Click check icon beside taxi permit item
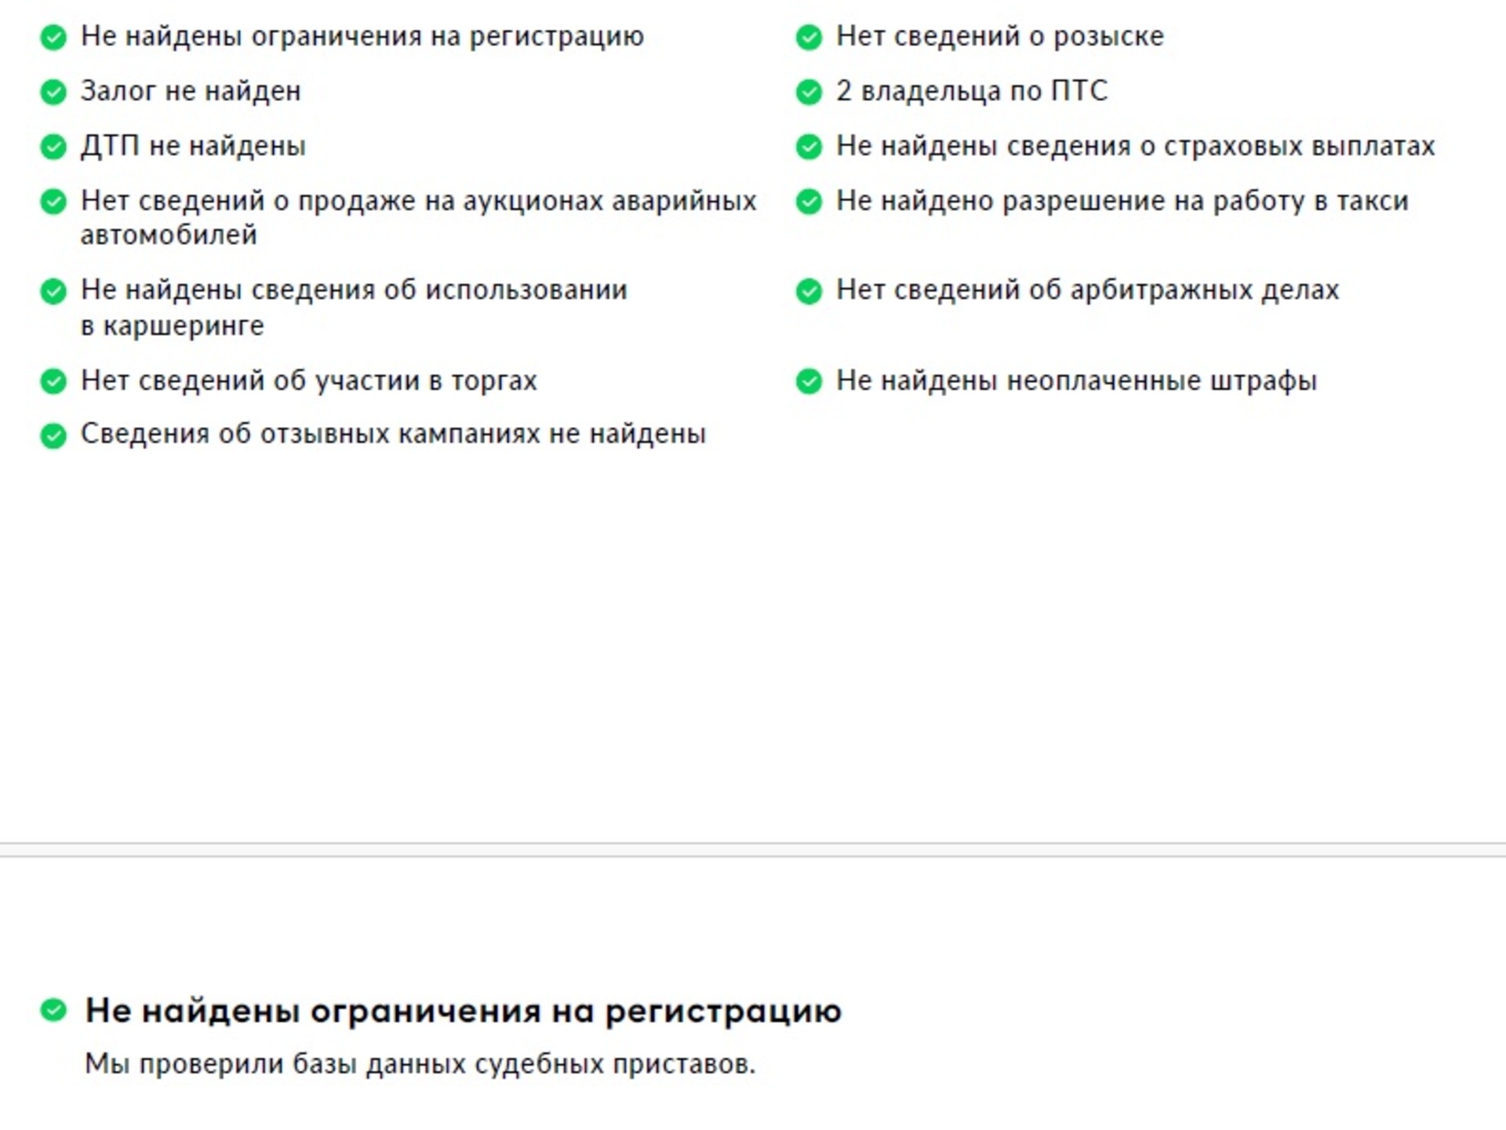 [809, 202]
